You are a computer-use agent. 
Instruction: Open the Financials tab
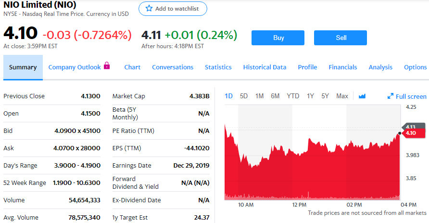[x=343, y=67]
